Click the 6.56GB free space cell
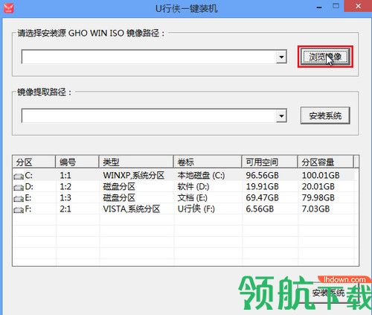This screenshot has height=315, width=372. tap(260, 209)
